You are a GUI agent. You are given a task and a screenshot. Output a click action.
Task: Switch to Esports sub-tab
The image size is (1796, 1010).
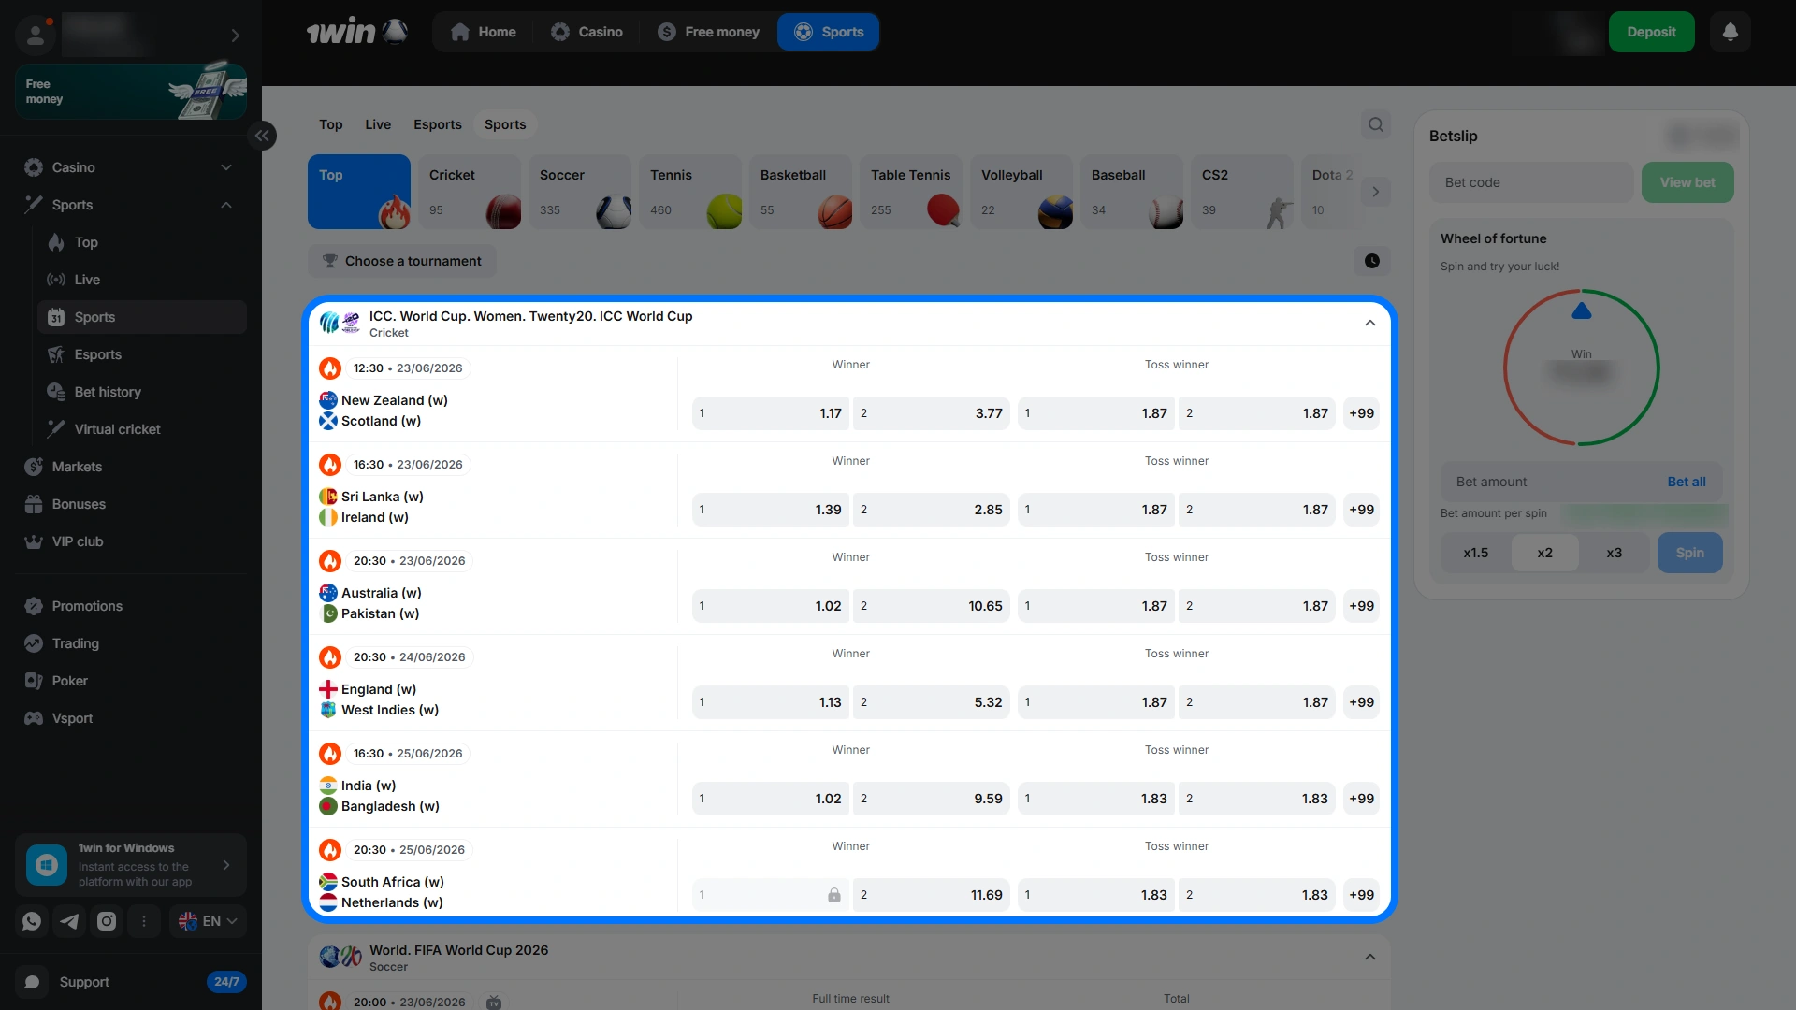tap(438, 124)
